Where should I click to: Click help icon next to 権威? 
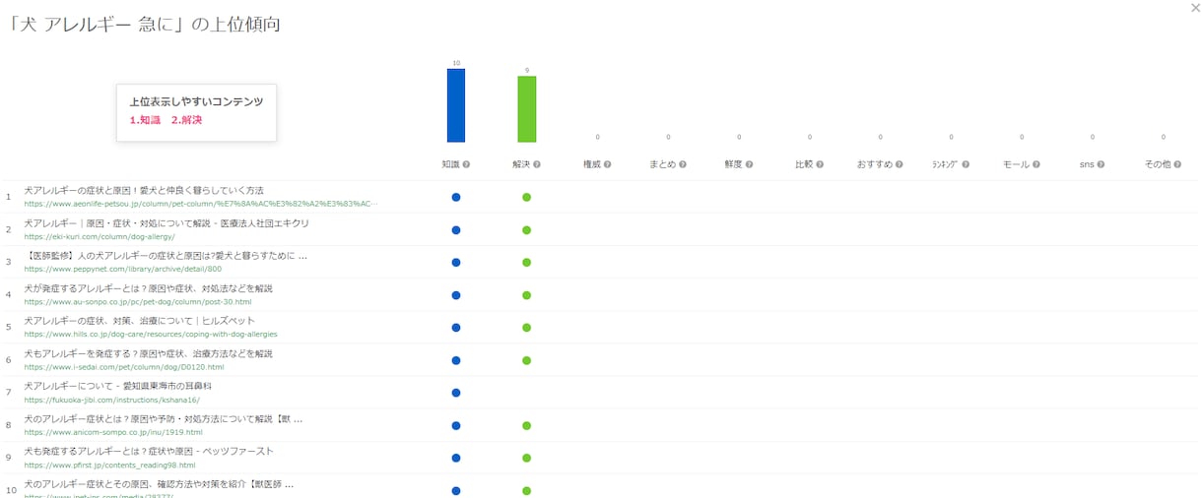[608, 164]
